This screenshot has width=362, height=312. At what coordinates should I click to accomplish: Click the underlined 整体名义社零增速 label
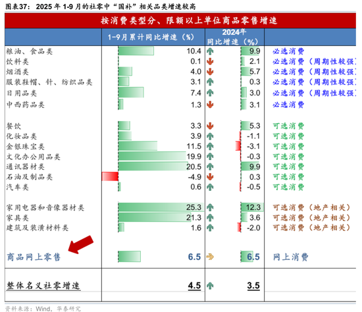click(x=43, y=286)
